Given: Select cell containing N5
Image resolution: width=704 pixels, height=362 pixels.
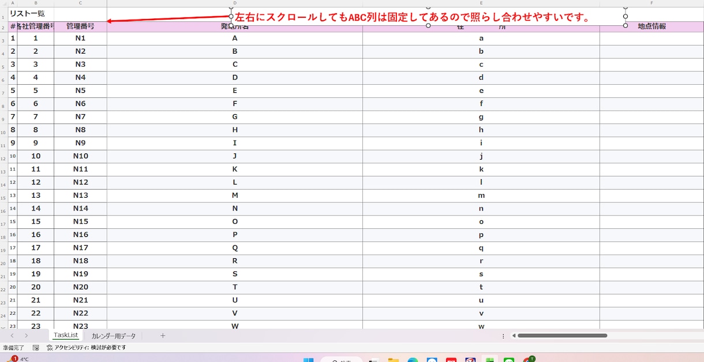Looking at the screenshot, I should click(80, 90).
